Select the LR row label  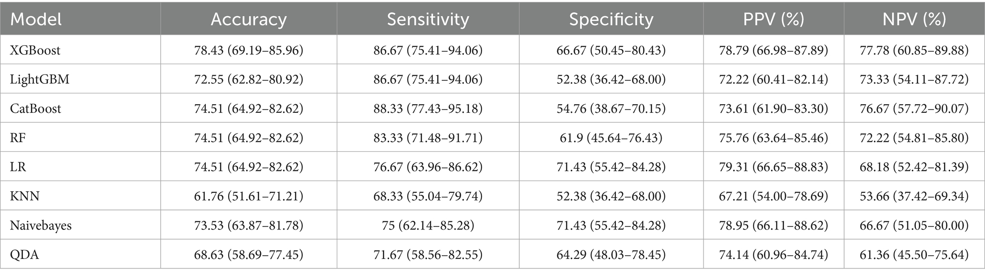pos(18,167)
